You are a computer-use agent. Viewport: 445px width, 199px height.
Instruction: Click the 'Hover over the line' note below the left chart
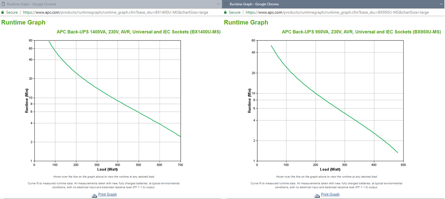[104, 176]
